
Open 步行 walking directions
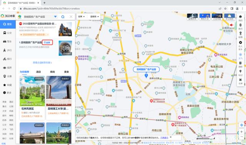pos(8,50)
